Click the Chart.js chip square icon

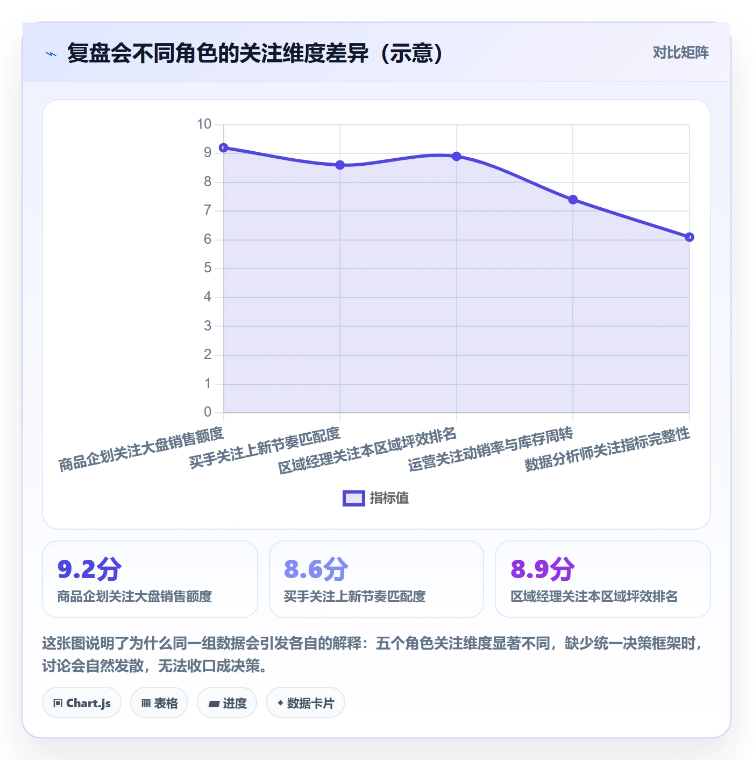click(58, 703)
